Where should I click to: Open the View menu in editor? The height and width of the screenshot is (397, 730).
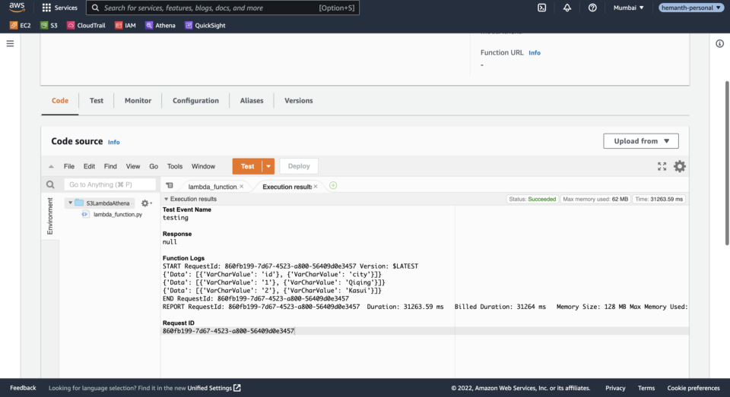132,166
